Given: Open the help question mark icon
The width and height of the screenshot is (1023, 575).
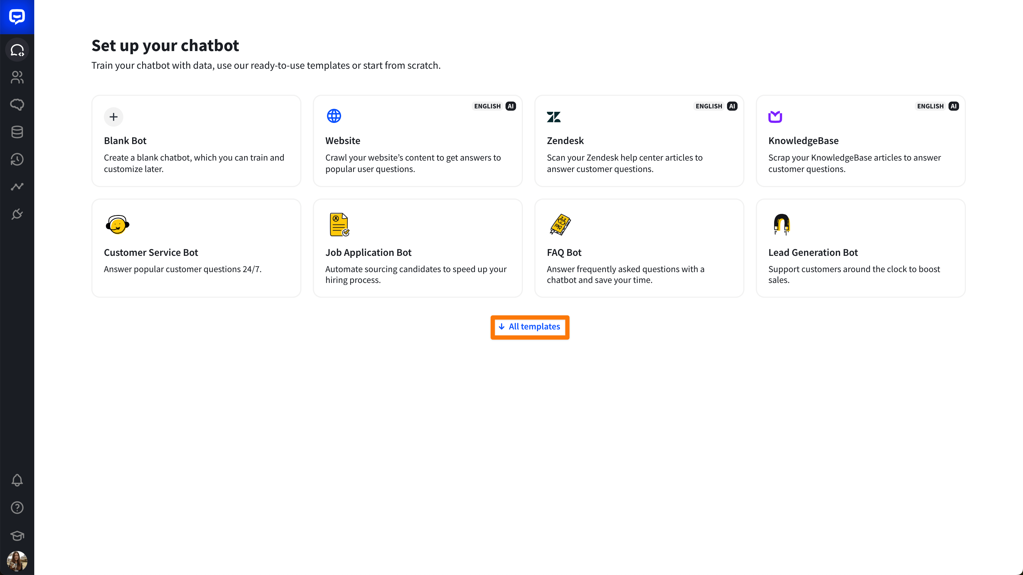Looking at the screenshot, I should coord(17,507).
